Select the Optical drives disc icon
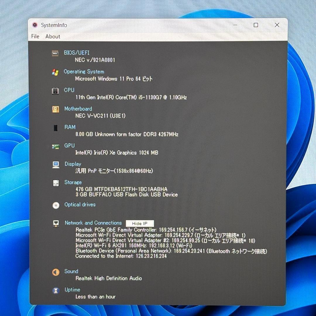The image size is (316, 316). tap(56, 205)
